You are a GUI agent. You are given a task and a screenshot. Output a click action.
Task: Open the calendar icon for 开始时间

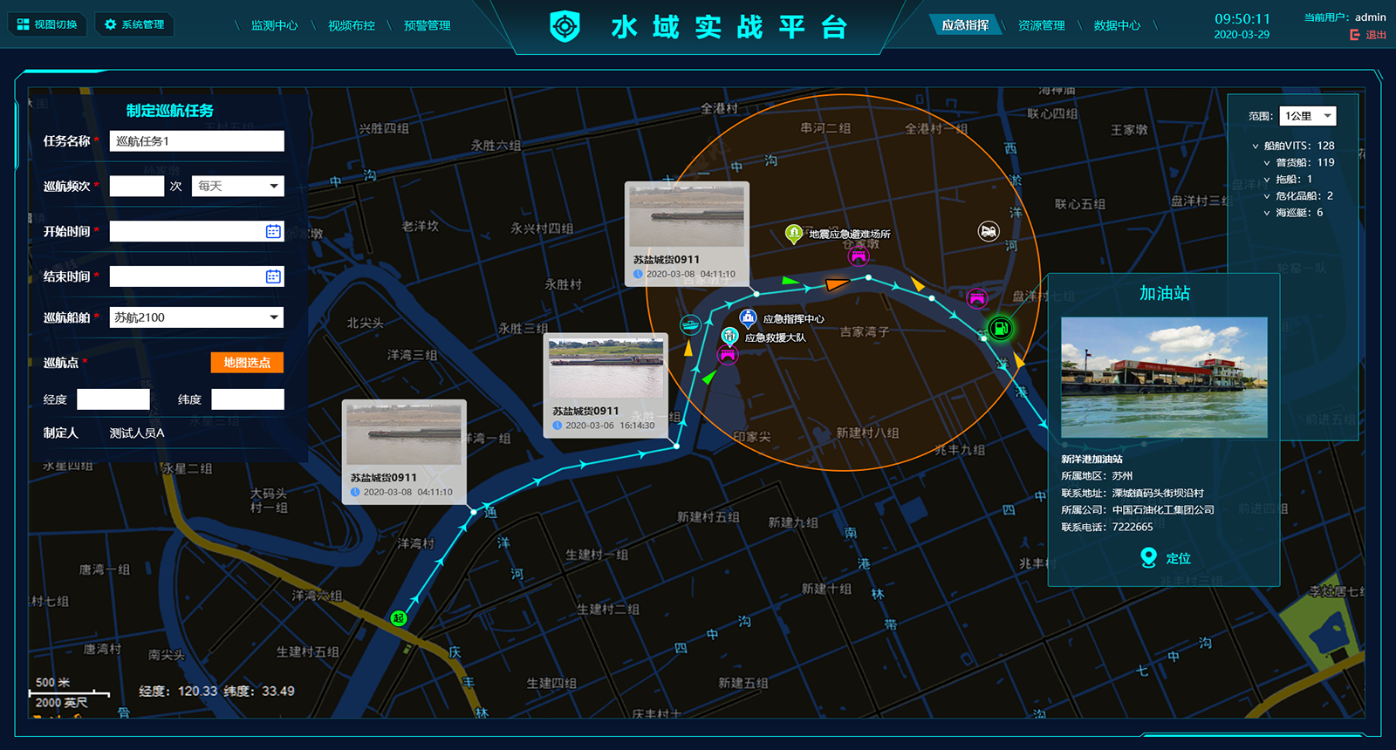pyautogui.click(x=273, y=231)
